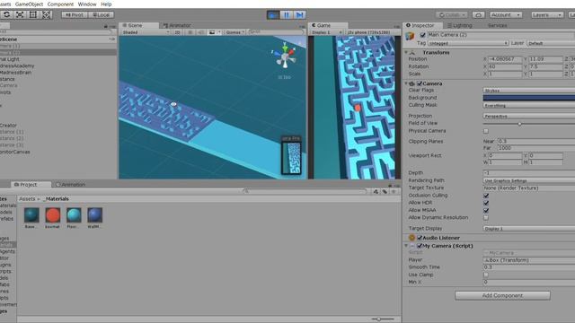
Task: Click the Audio Listener component icon
Action: [x=411, y=238]
